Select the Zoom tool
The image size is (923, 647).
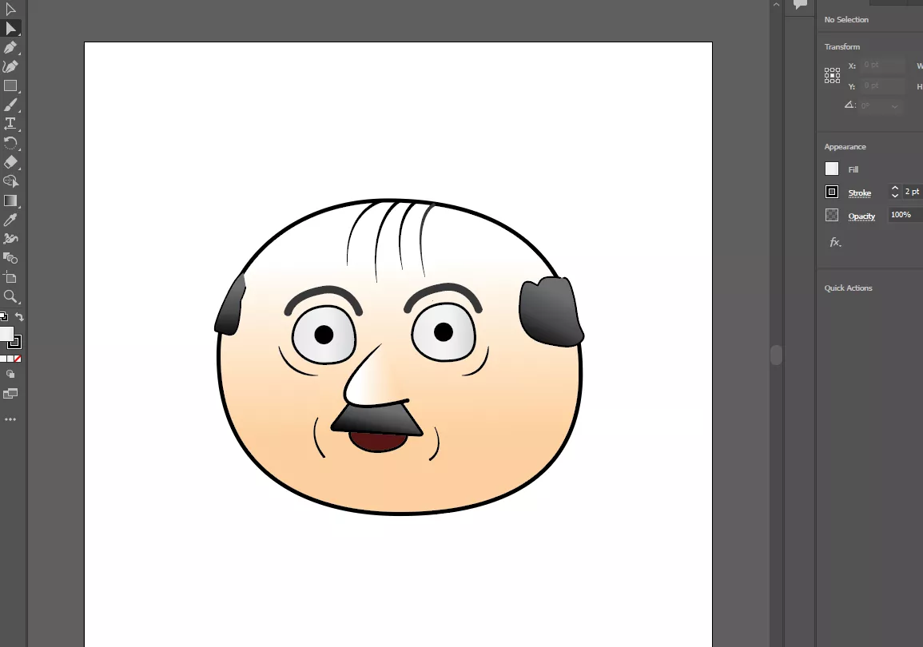[x=10, y=296]
